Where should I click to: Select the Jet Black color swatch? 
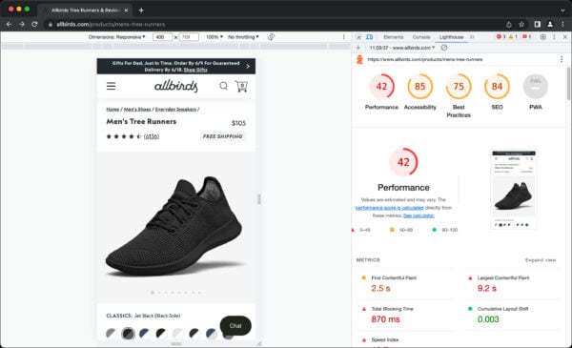point(128,334)
